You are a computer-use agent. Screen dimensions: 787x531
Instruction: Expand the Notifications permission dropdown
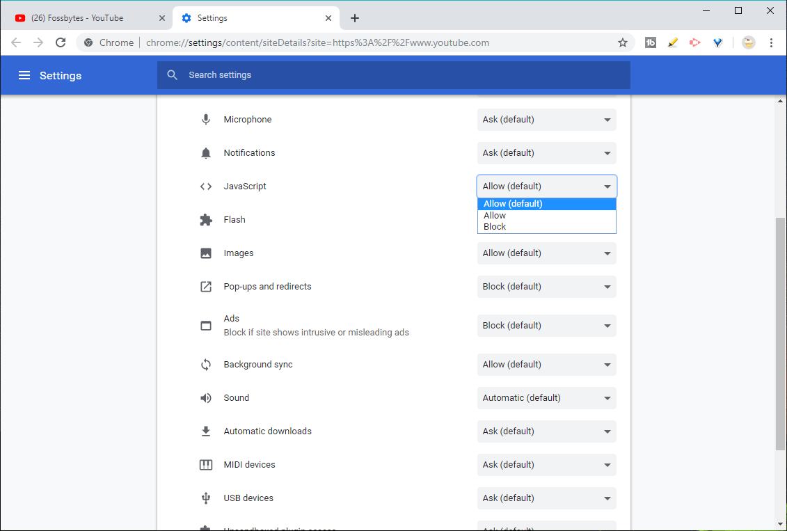(x=546, y=153)
